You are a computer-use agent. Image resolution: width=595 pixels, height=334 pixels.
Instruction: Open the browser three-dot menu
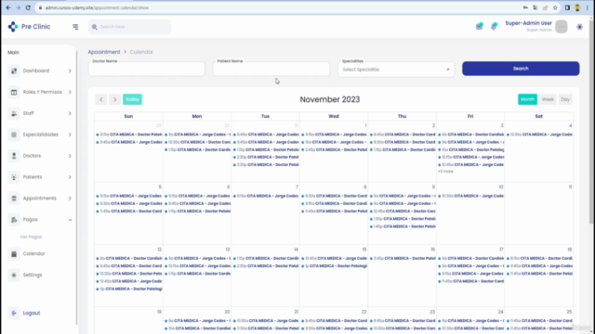pos(587,7)
